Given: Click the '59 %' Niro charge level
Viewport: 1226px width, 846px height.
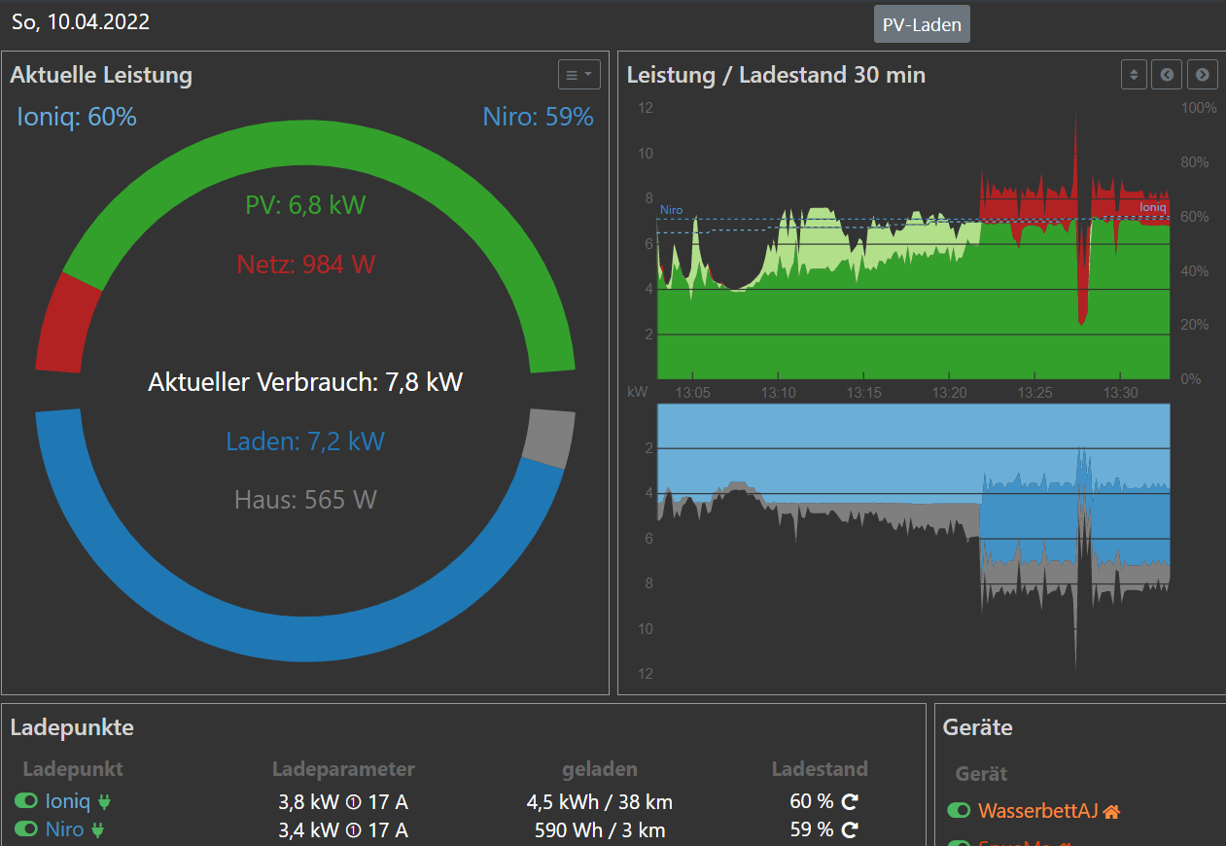Looking at the screenshot, I should click(812, 830).
